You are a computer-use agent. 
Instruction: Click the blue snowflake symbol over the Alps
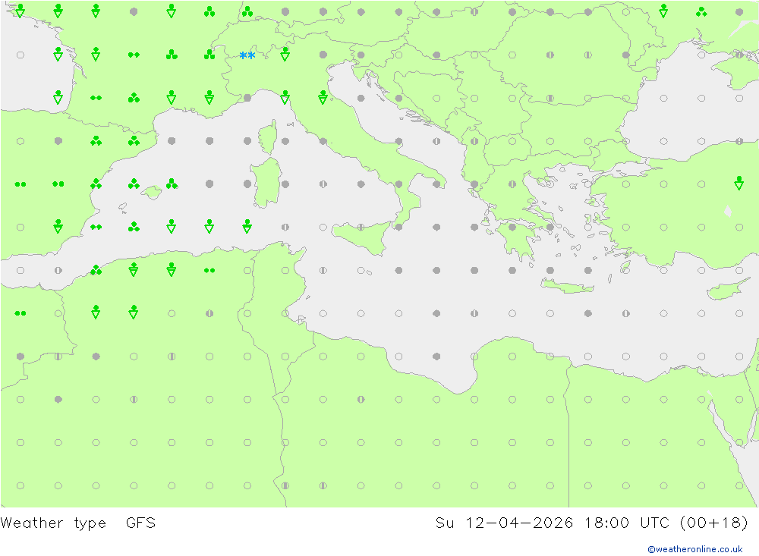pos(247,55)
